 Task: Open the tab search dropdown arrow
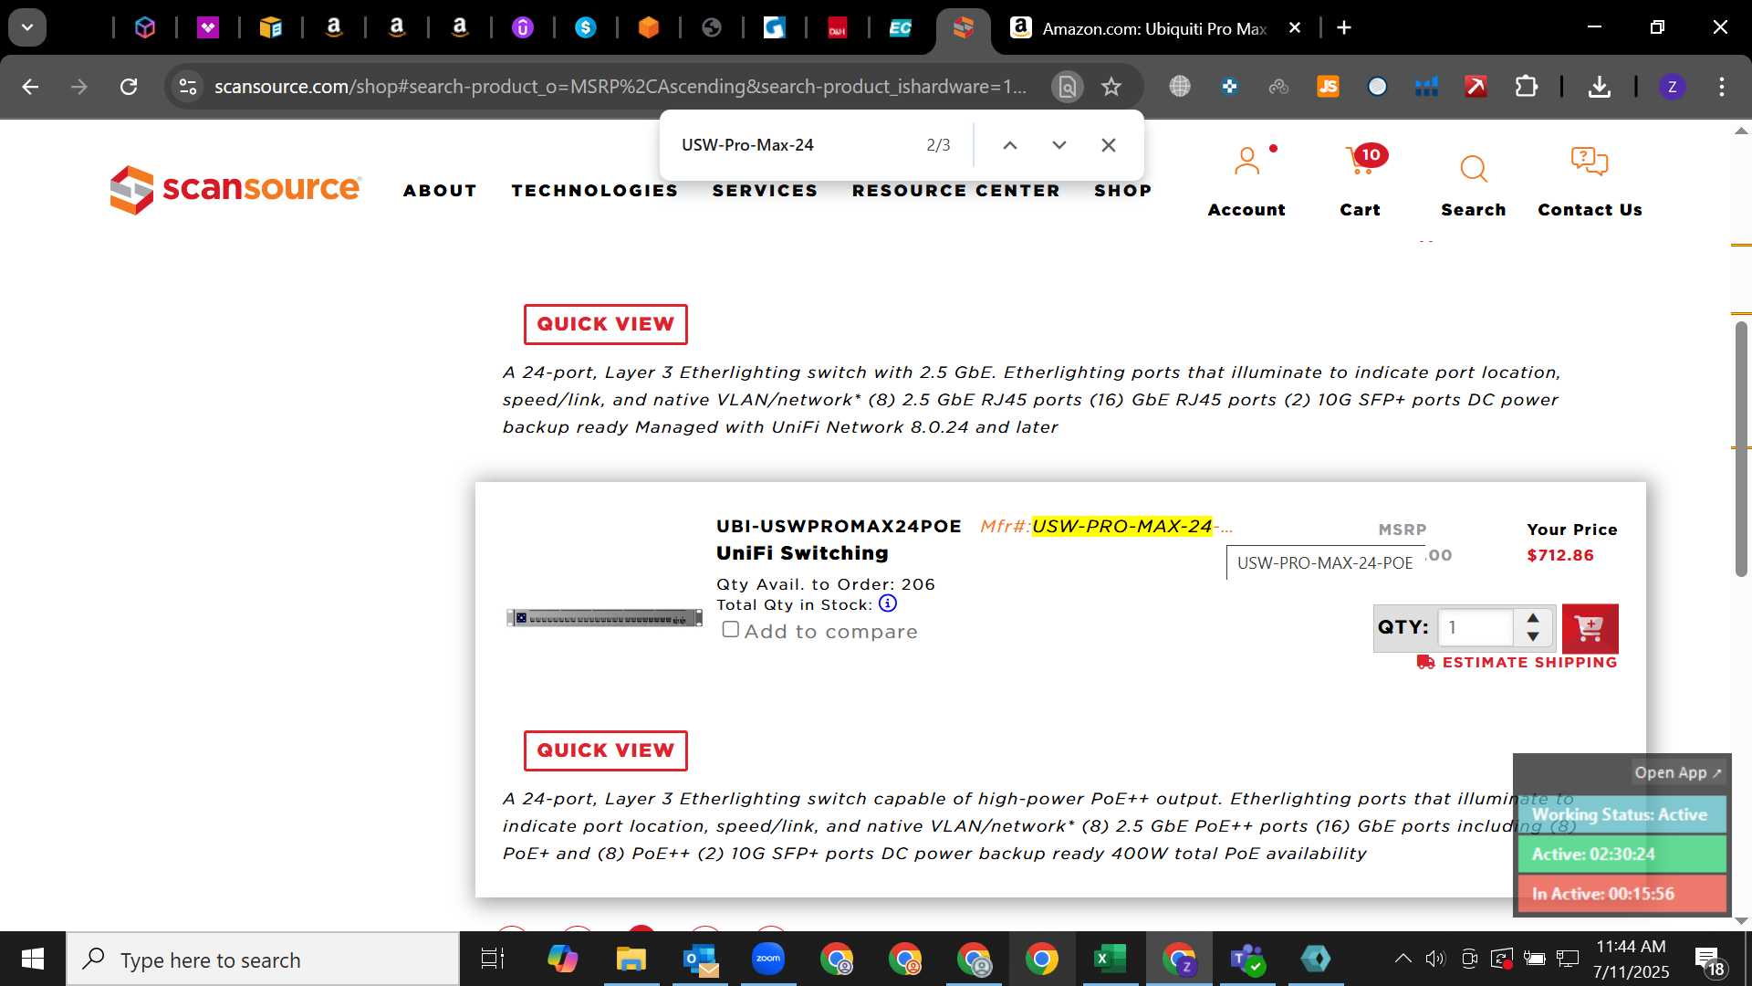pyautogui.click(x=27, y=28)
